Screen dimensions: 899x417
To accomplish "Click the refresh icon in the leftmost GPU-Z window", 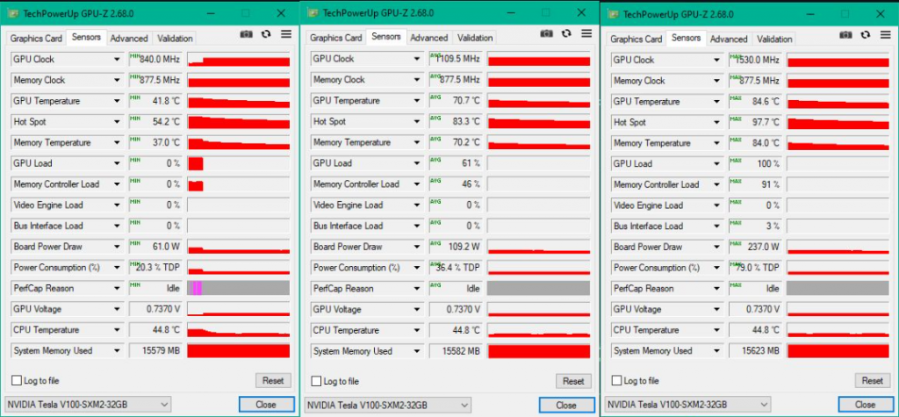I will click(266, 33).
